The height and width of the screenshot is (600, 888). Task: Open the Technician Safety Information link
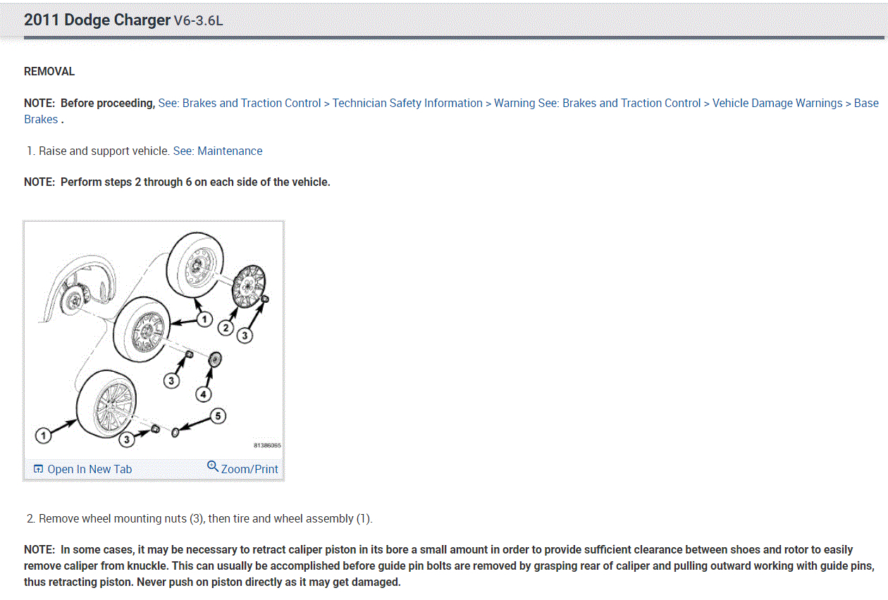[407, 103]
